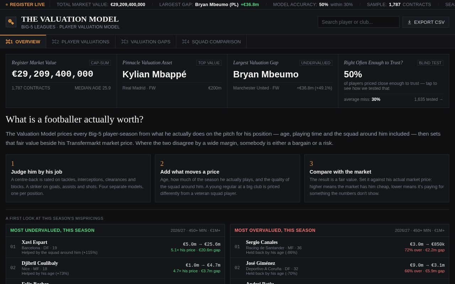Select the Xavi Espart undervalued row
The width and height of the screenshot is (455, 284).
tap(115, 247)
